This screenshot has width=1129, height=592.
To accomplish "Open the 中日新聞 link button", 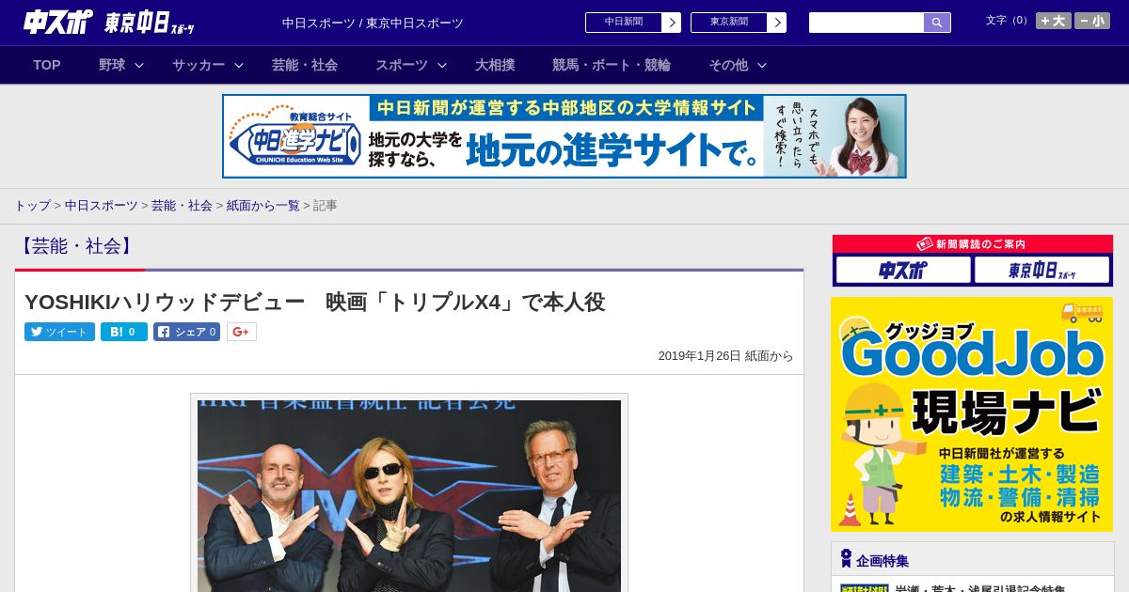I will pyautogui.click(x=624, y=23).
